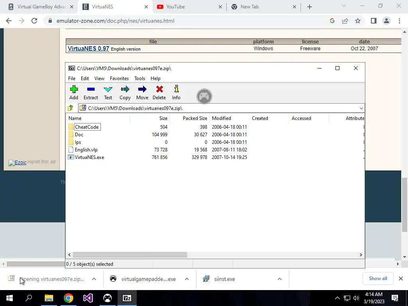Viewport: 408px width, 306px height.
Task: Select the CheatCode folder
Action: coord(86,127)
